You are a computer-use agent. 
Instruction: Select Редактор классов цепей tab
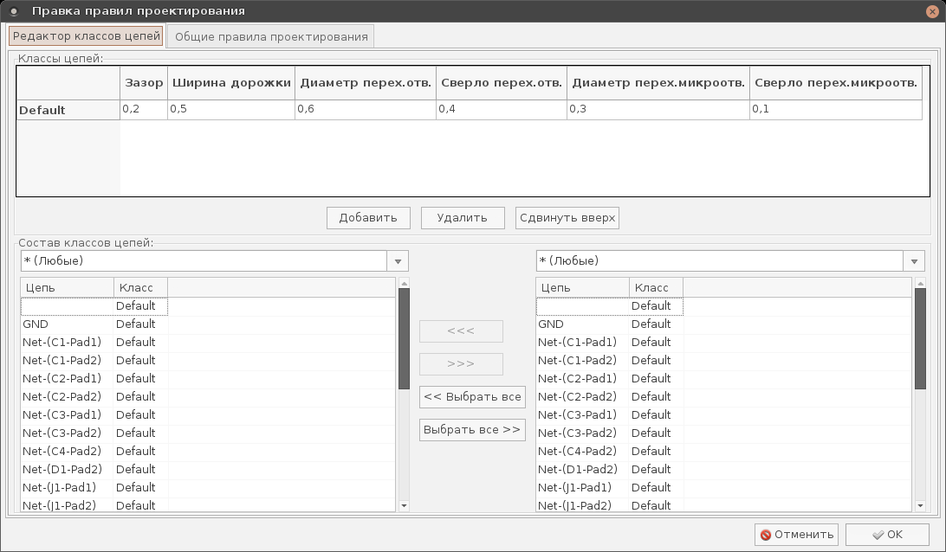pos(87,35)
